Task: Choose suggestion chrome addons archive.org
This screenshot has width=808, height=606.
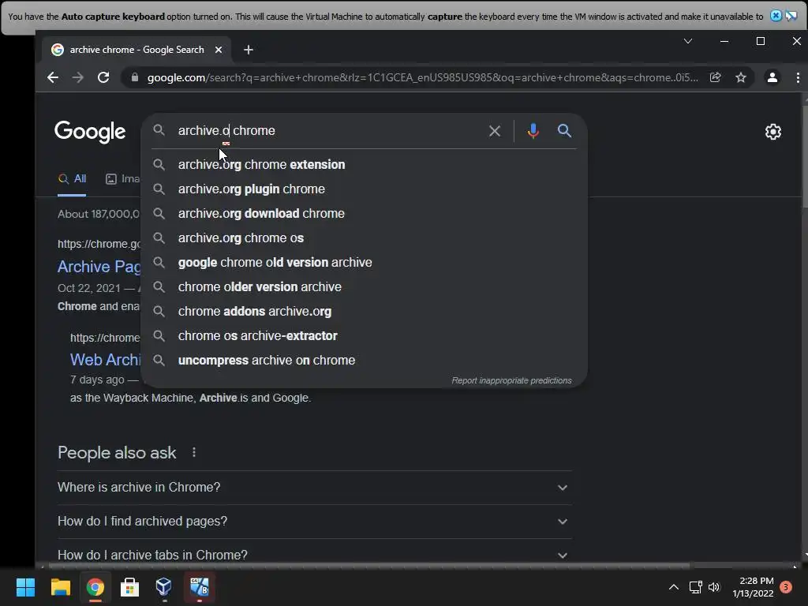Action: click(364, 311)
